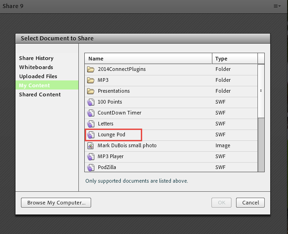Select the 100 Points SWF icon
Image resolution: width=288 pixels, height=234 pixels.
(x=91, y=102)
